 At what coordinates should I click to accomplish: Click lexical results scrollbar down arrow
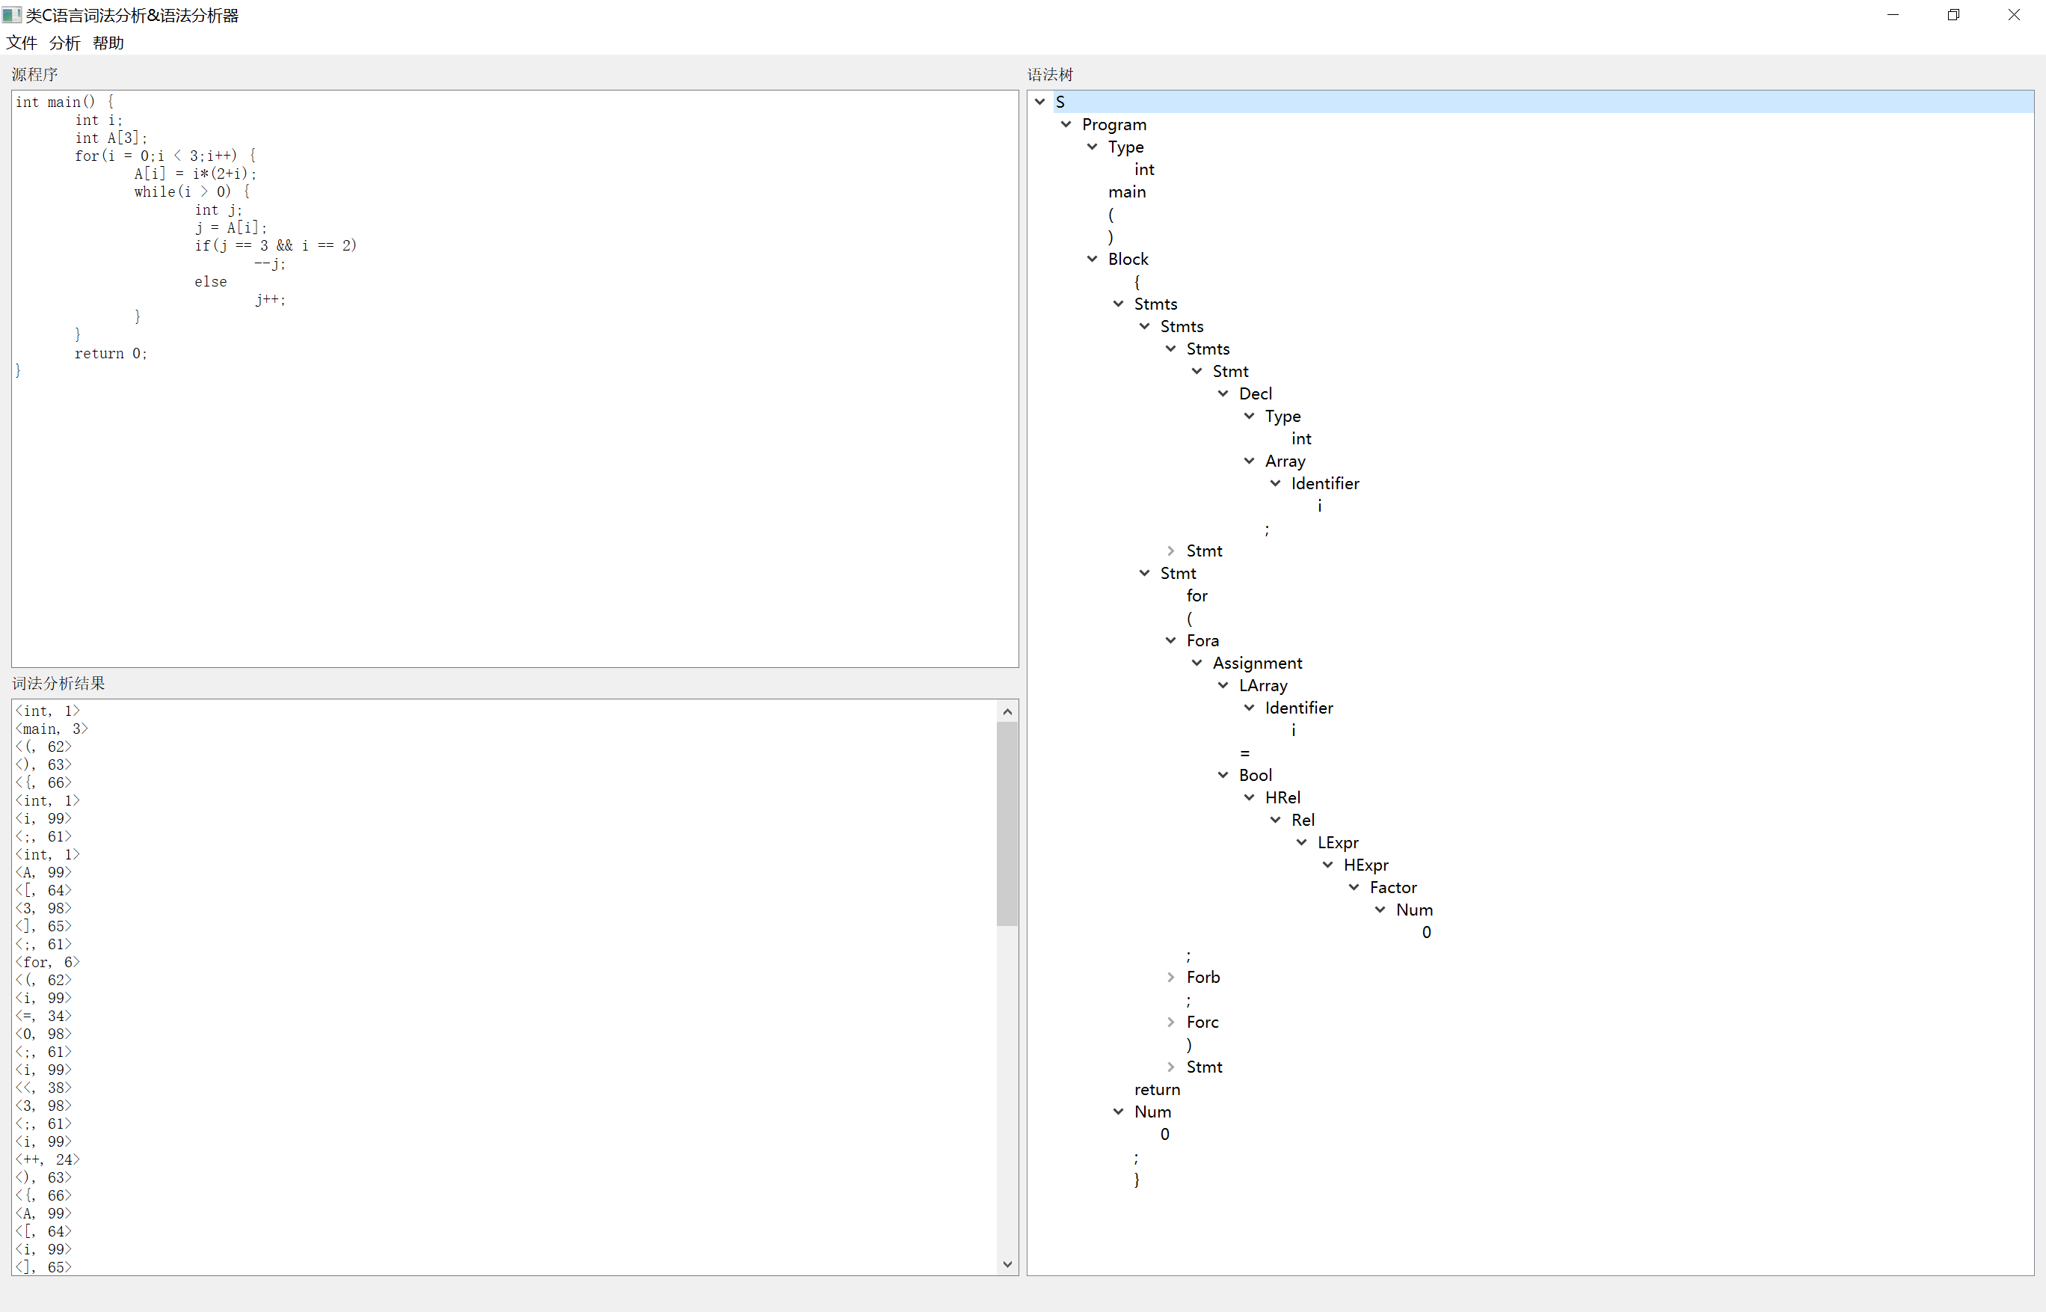point(1007,1264)
